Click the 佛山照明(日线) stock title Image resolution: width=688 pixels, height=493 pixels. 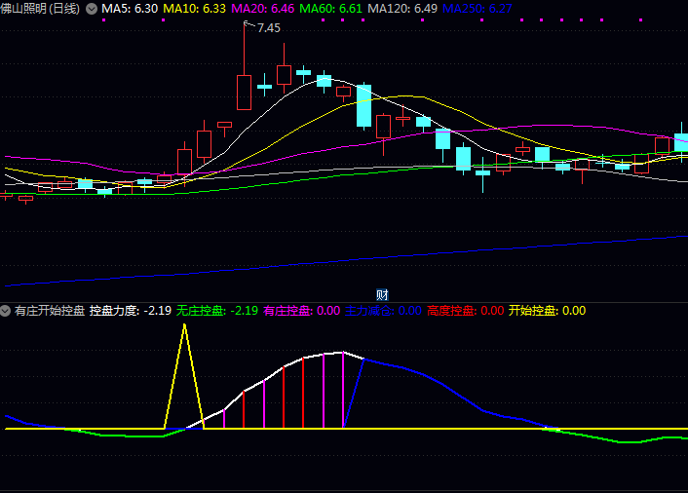pyautogui.click(x=41, y=9)
